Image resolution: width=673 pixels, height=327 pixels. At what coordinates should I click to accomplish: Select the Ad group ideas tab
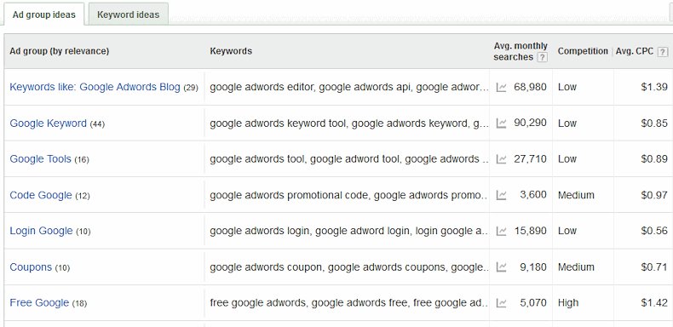click(43, 14)
